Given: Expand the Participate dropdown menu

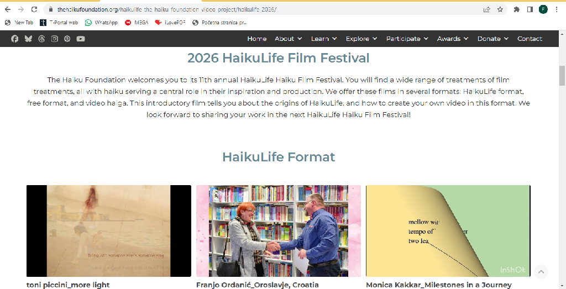Looking at the screenshot, I should [x=407, y=39].
